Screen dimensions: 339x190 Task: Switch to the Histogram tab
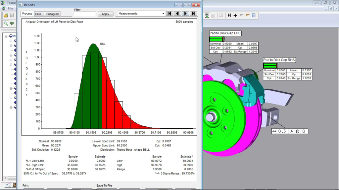coord(52,14)
